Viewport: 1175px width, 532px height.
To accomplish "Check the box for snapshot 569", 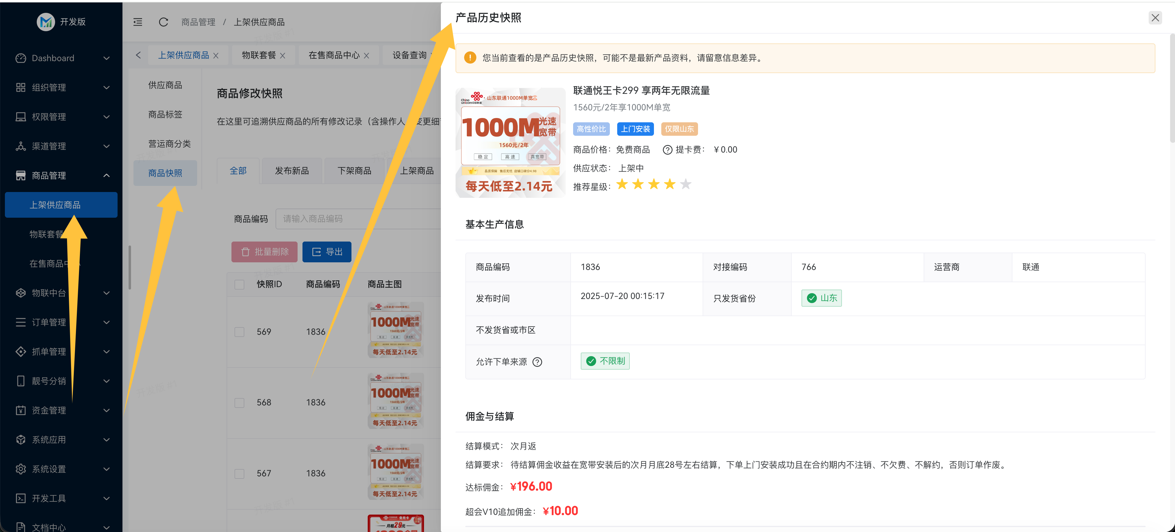I will [239, 332].
